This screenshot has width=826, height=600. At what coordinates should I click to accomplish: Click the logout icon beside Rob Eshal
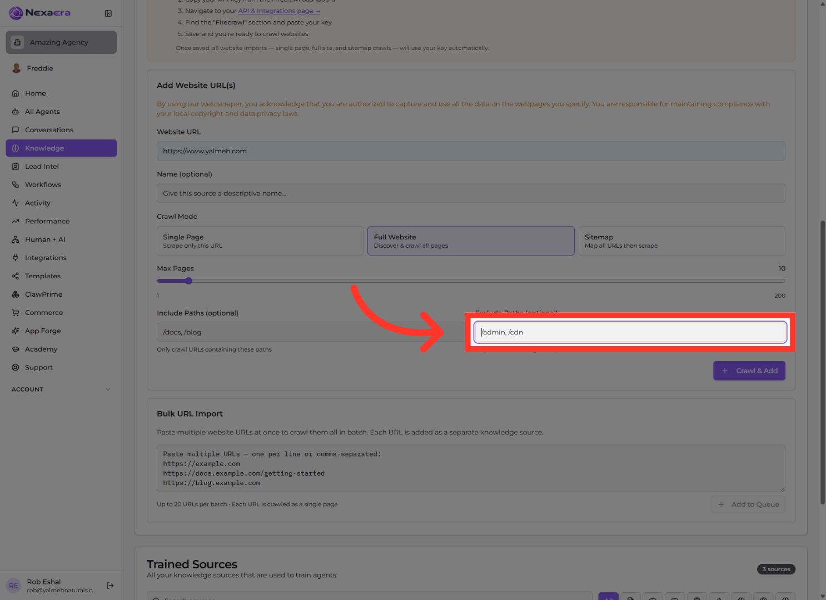click(110, 586)
